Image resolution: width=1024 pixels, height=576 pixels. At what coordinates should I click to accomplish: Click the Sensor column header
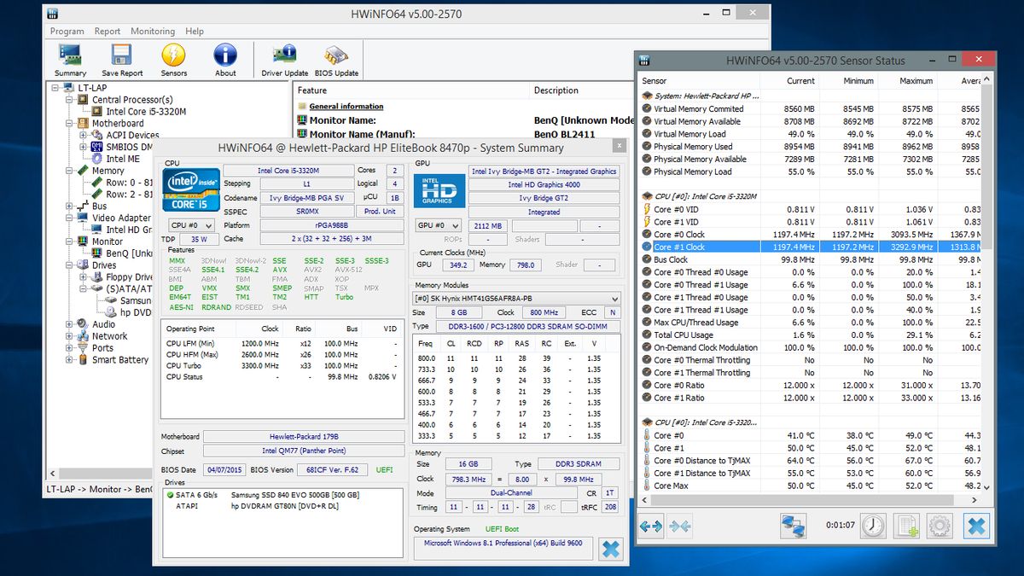tap(698, 81)
